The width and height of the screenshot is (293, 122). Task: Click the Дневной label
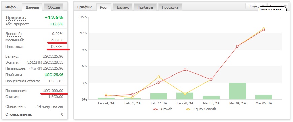14,34
